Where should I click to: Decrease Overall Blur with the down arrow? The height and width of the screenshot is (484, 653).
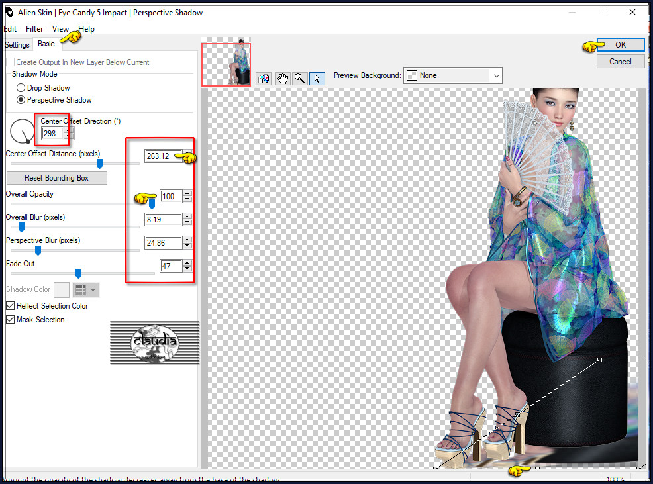tap(187, 223)
